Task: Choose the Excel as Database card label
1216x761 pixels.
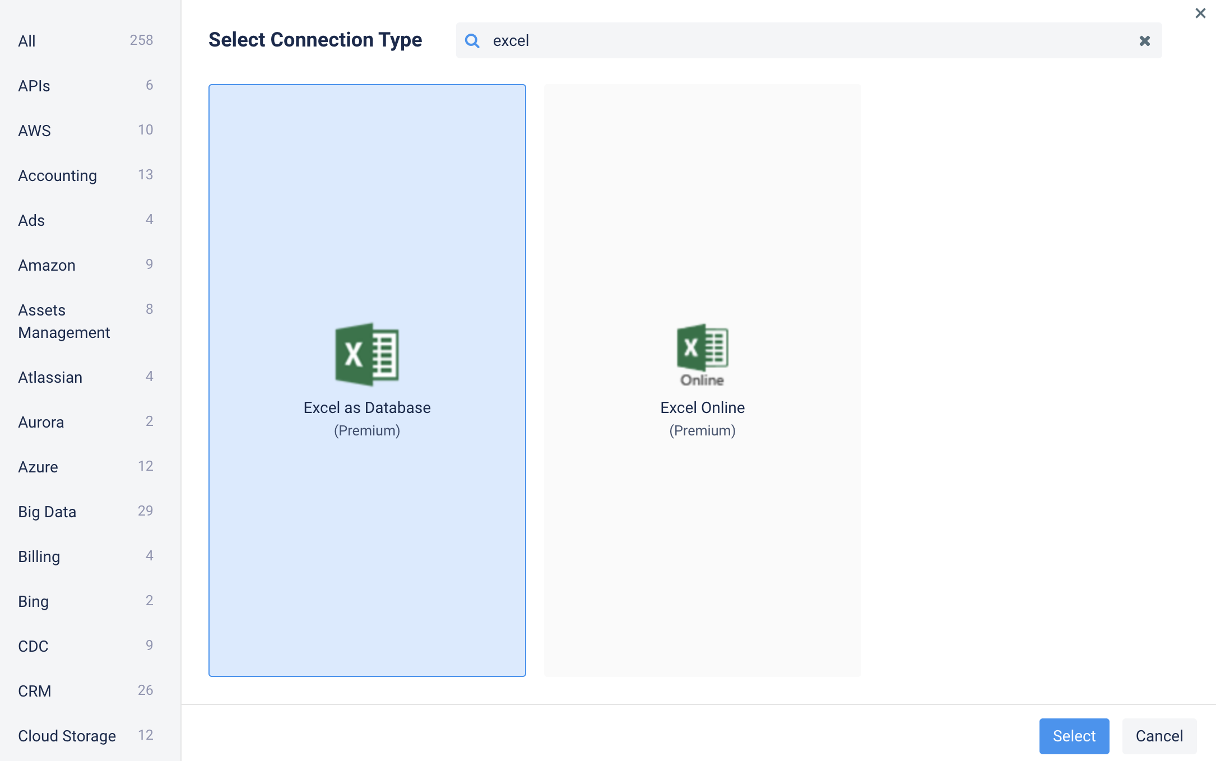Action: click(367, 407)
